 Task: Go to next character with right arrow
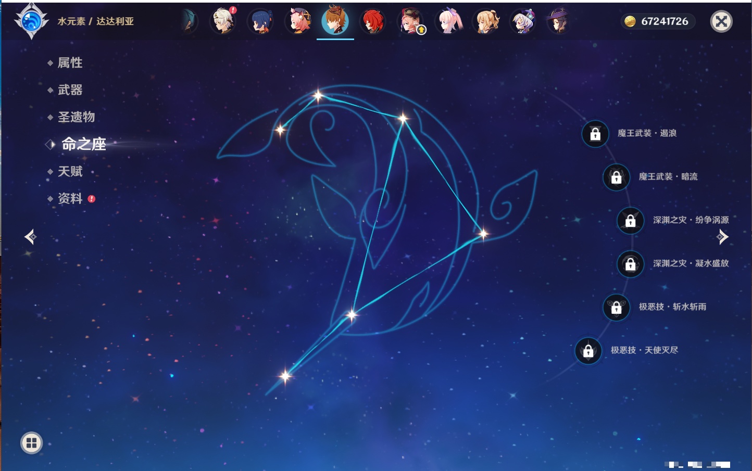[x=722, y=237]
